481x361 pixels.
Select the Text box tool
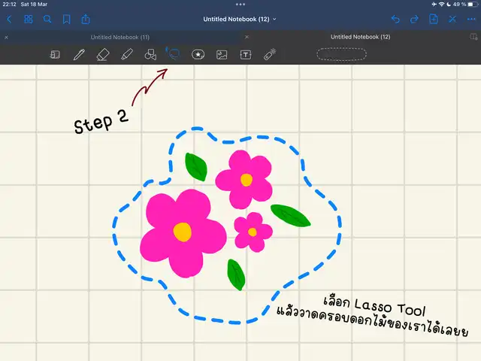(x=245, y=54)
